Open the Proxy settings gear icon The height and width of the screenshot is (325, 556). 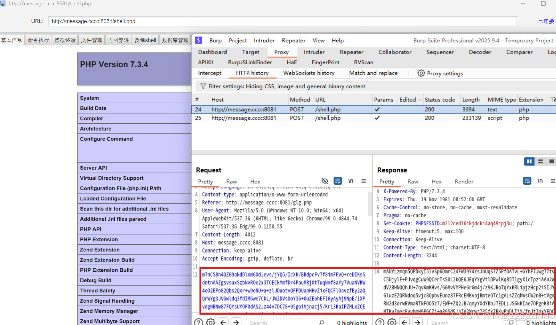click(421, 73)
